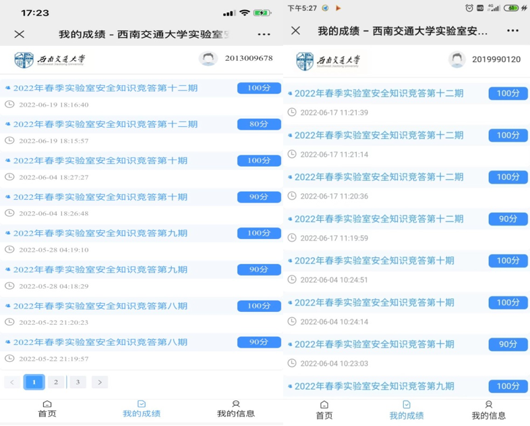Image resolution: width=530 pixels, height=426 pixels.
Task: Open the three-dot menu on the 17:23 screen
Action: [264, 34]
